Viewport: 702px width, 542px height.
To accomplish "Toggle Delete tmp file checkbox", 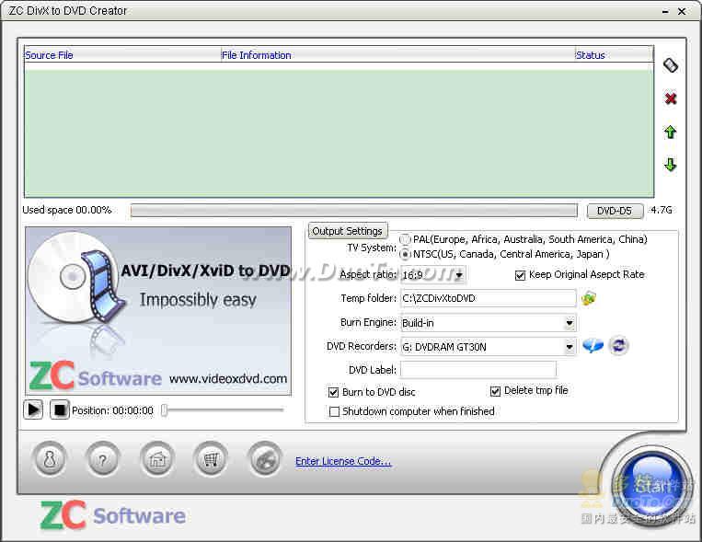I will [x=495, y=391].
